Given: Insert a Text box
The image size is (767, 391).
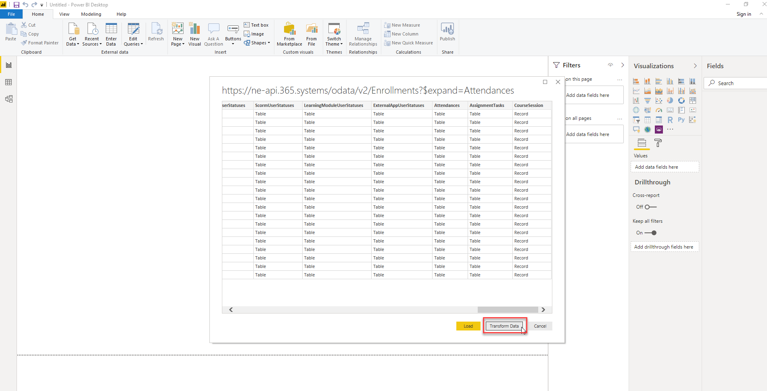Looking at the screenshot, I should pyautogui.click(x=256, y=25).
